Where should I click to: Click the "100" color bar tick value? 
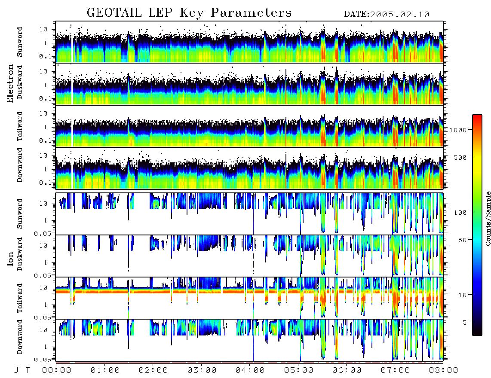(460, 213)
